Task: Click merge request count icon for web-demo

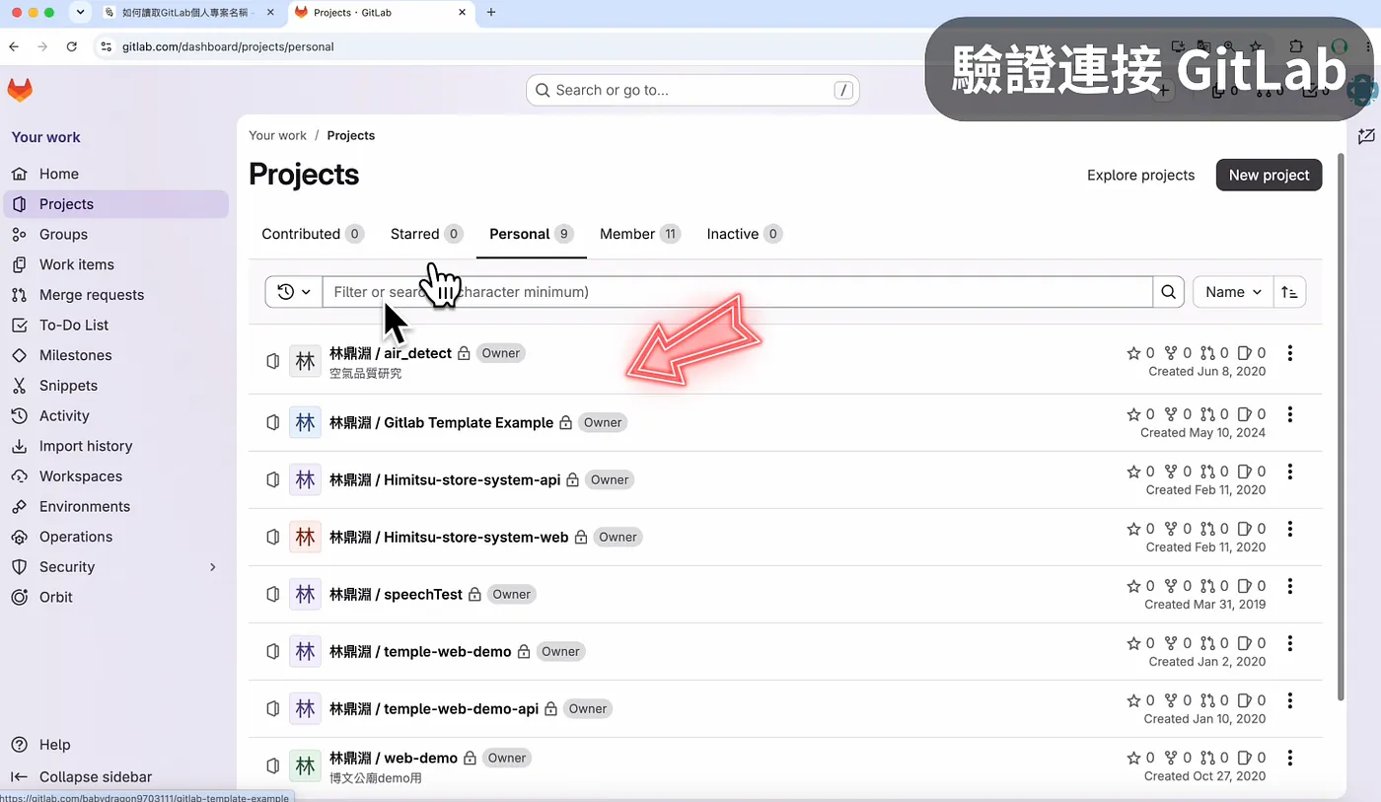Action: 1208,758
